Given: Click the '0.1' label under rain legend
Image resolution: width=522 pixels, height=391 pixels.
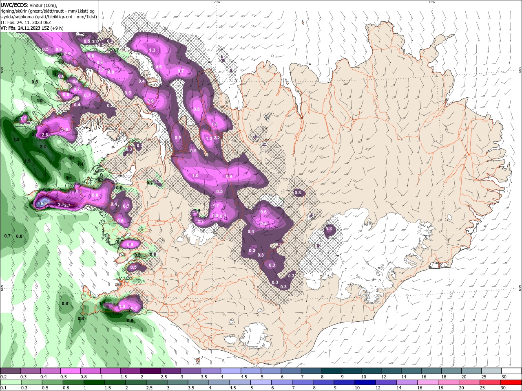Looking at the screenshot, I should point(3,388).
